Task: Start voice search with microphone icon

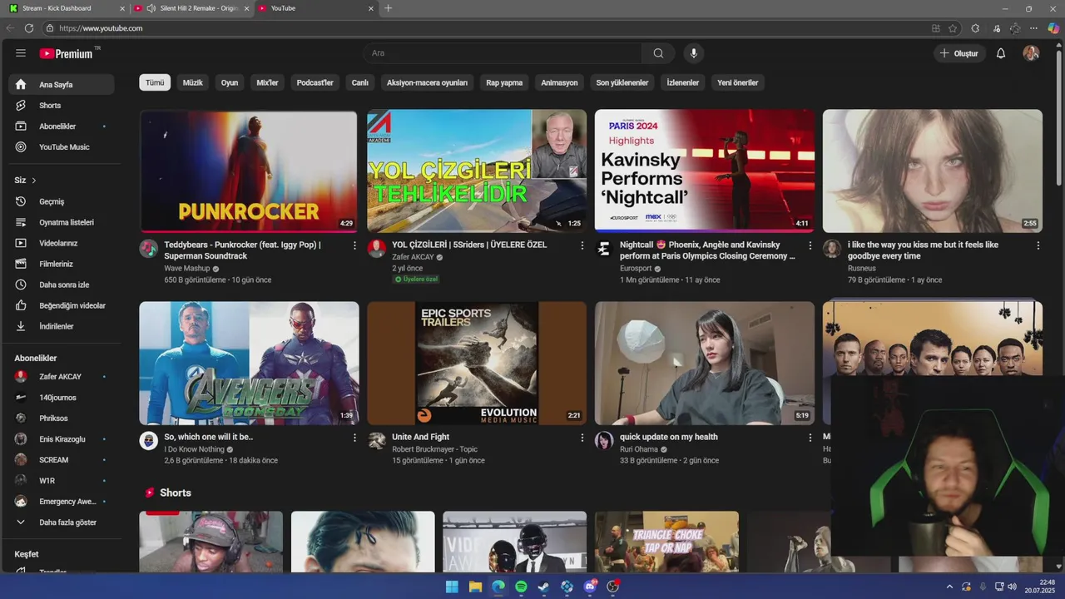Action: pyautogui.click(x=694, y=53)
